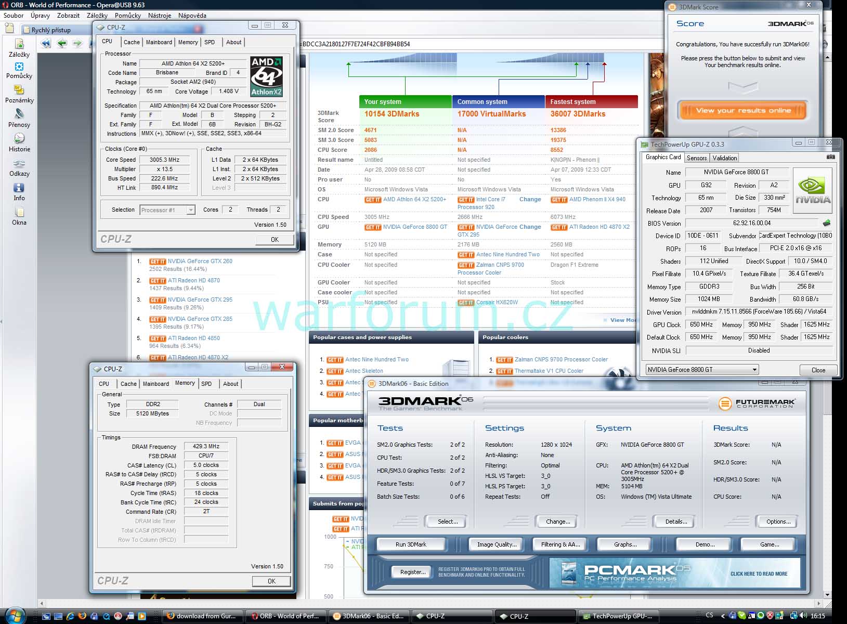Viewport: 847px width, 624px height.
Task: Click the AMD Athlon 64 X2 logo in CPU-Z
Action: pos(266,76)
